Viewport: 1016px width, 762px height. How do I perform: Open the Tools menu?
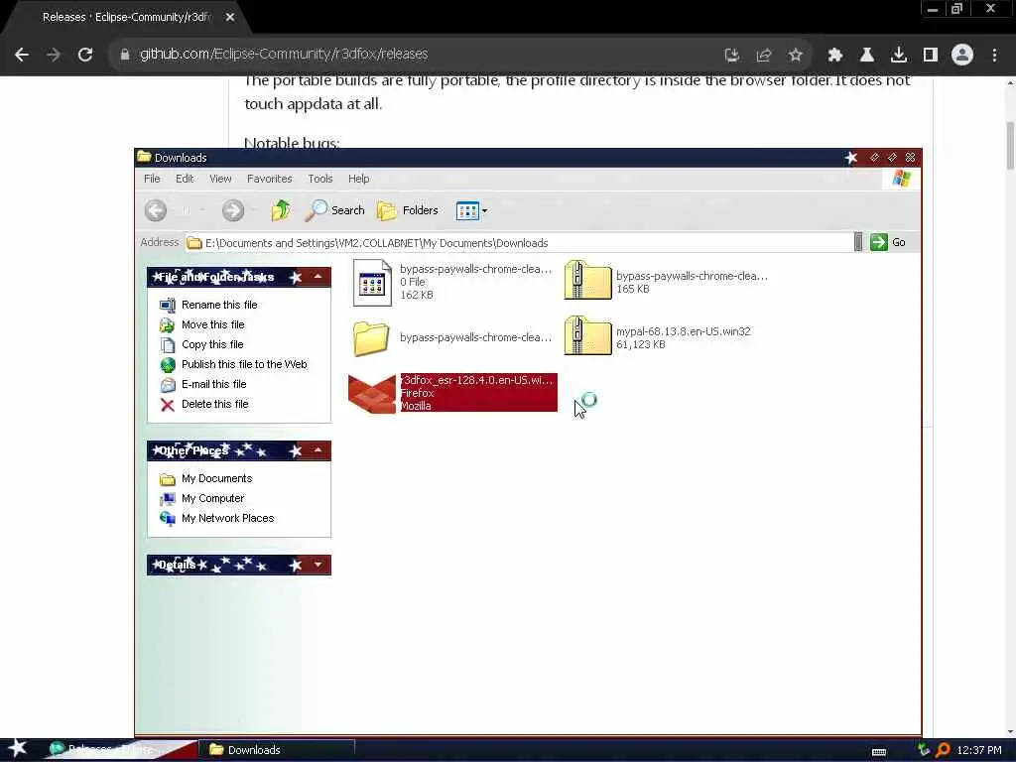[x=320, y=179]
